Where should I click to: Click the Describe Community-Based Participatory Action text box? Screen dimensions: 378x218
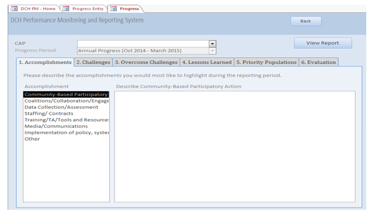235,147
